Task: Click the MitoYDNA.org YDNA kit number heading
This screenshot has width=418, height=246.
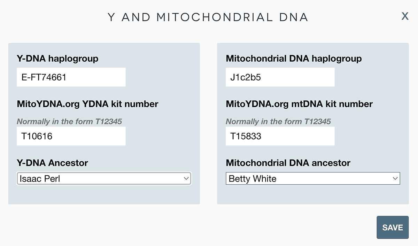Action: (87, 104)
